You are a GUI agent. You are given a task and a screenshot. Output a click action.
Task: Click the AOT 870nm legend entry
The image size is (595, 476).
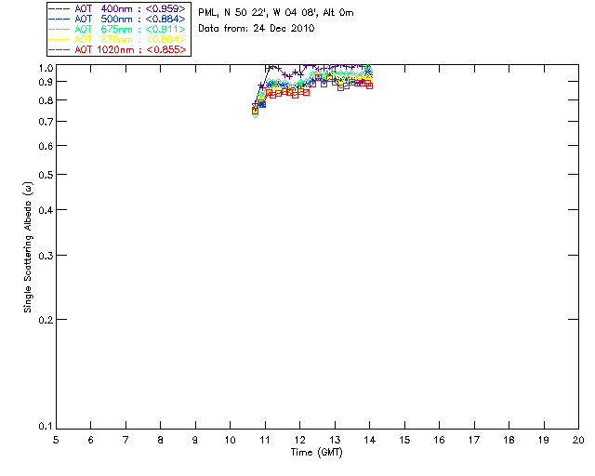tap(117, 39)
